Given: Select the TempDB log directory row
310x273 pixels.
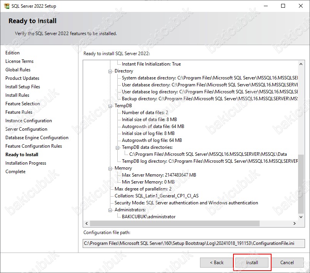Looking at the screenshot, I should point(210,161).
